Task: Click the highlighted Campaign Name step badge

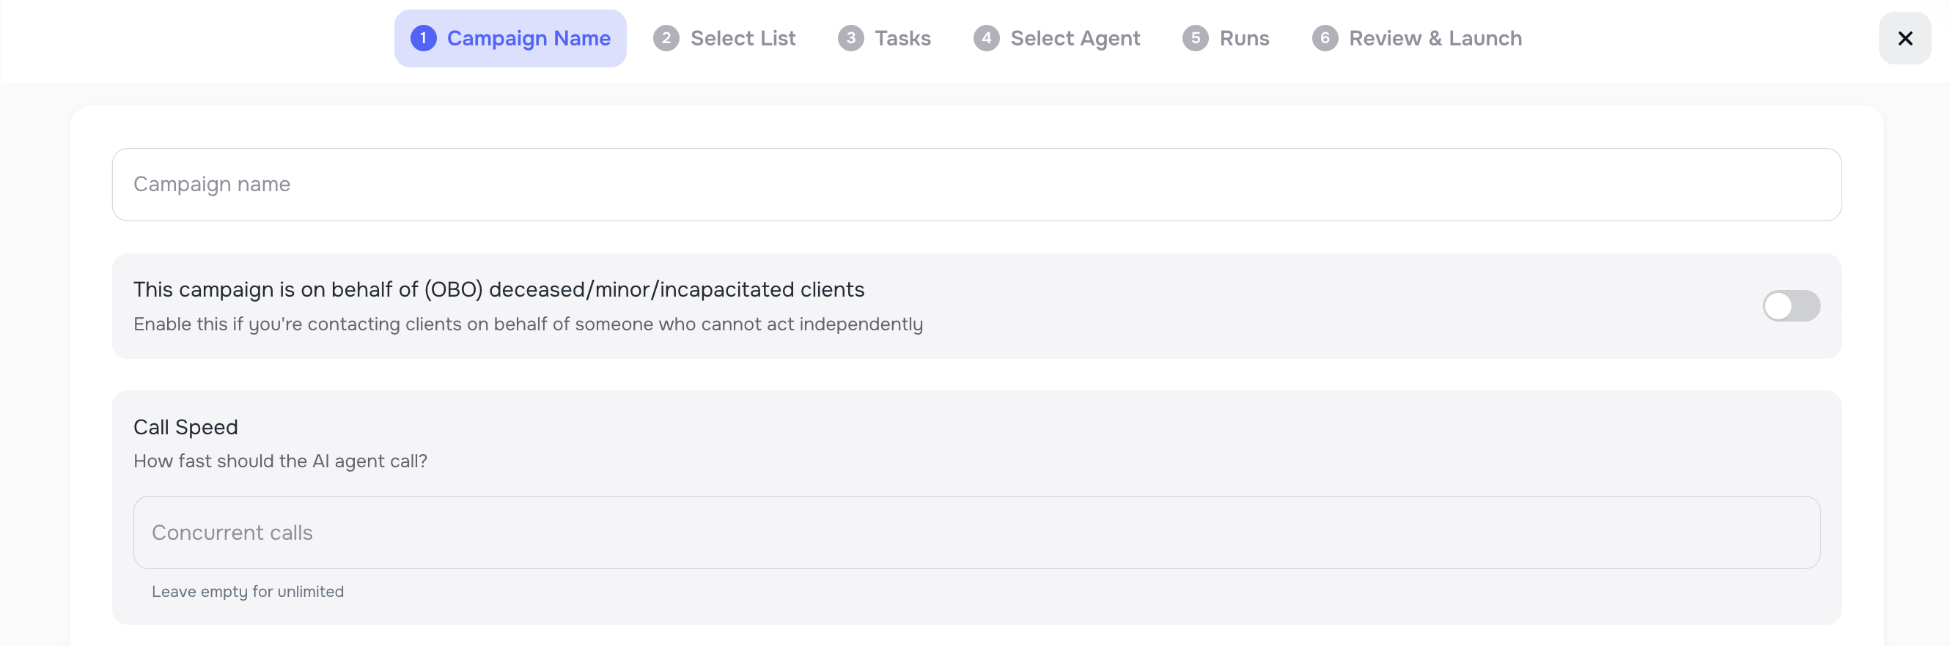Action: click(510, 38)
